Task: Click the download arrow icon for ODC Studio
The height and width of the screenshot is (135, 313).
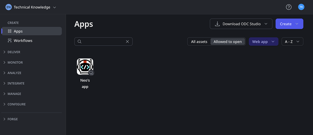Action: 217,24
